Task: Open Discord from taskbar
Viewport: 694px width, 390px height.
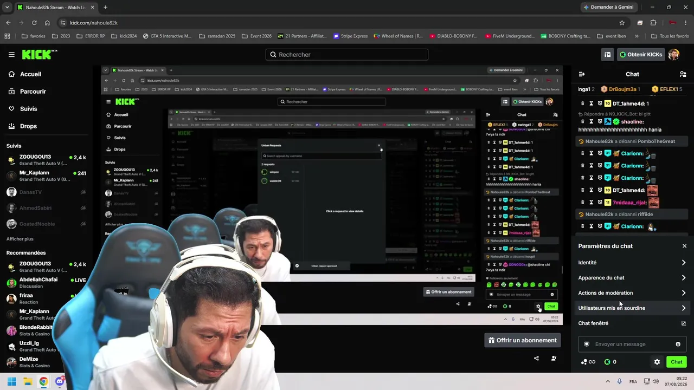Action: coord(60,381)
